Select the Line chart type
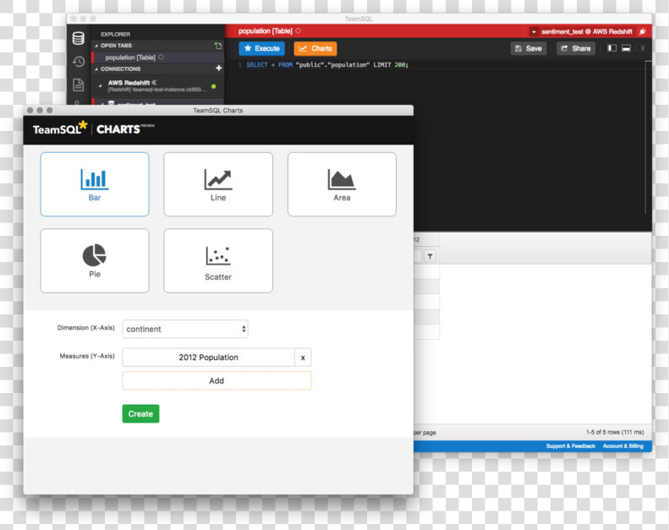The image size is (669, 530). coord(218,184)
